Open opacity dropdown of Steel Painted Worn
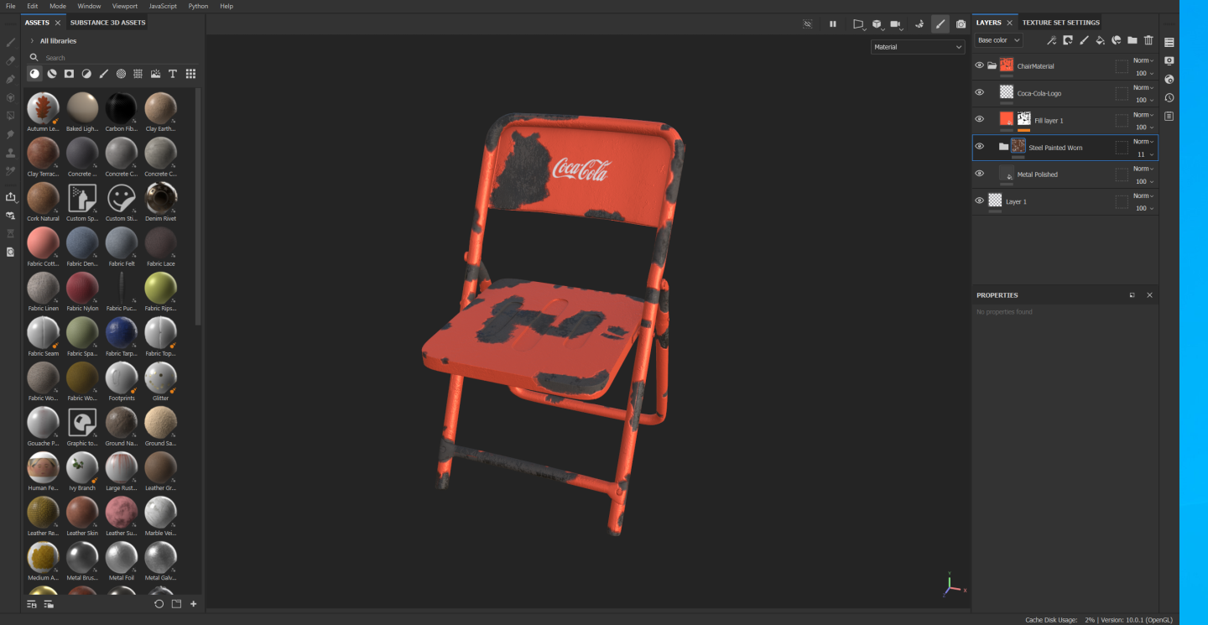Image resolution: width=1208 pixels, height=625 pixels. tap(1146, 154)
